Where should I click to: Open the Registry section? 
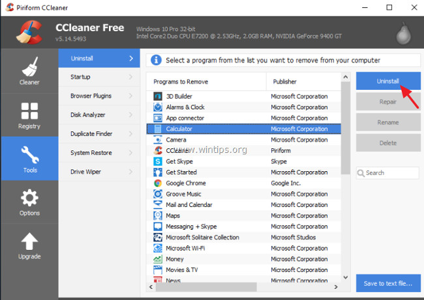click(29, 115)
